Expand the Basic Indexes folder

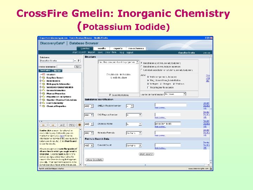(x=40, y=81)
